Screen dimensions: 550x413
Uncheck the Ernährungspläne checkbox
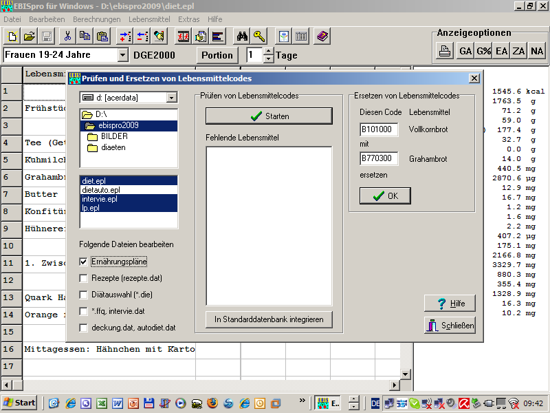(84, 262)
